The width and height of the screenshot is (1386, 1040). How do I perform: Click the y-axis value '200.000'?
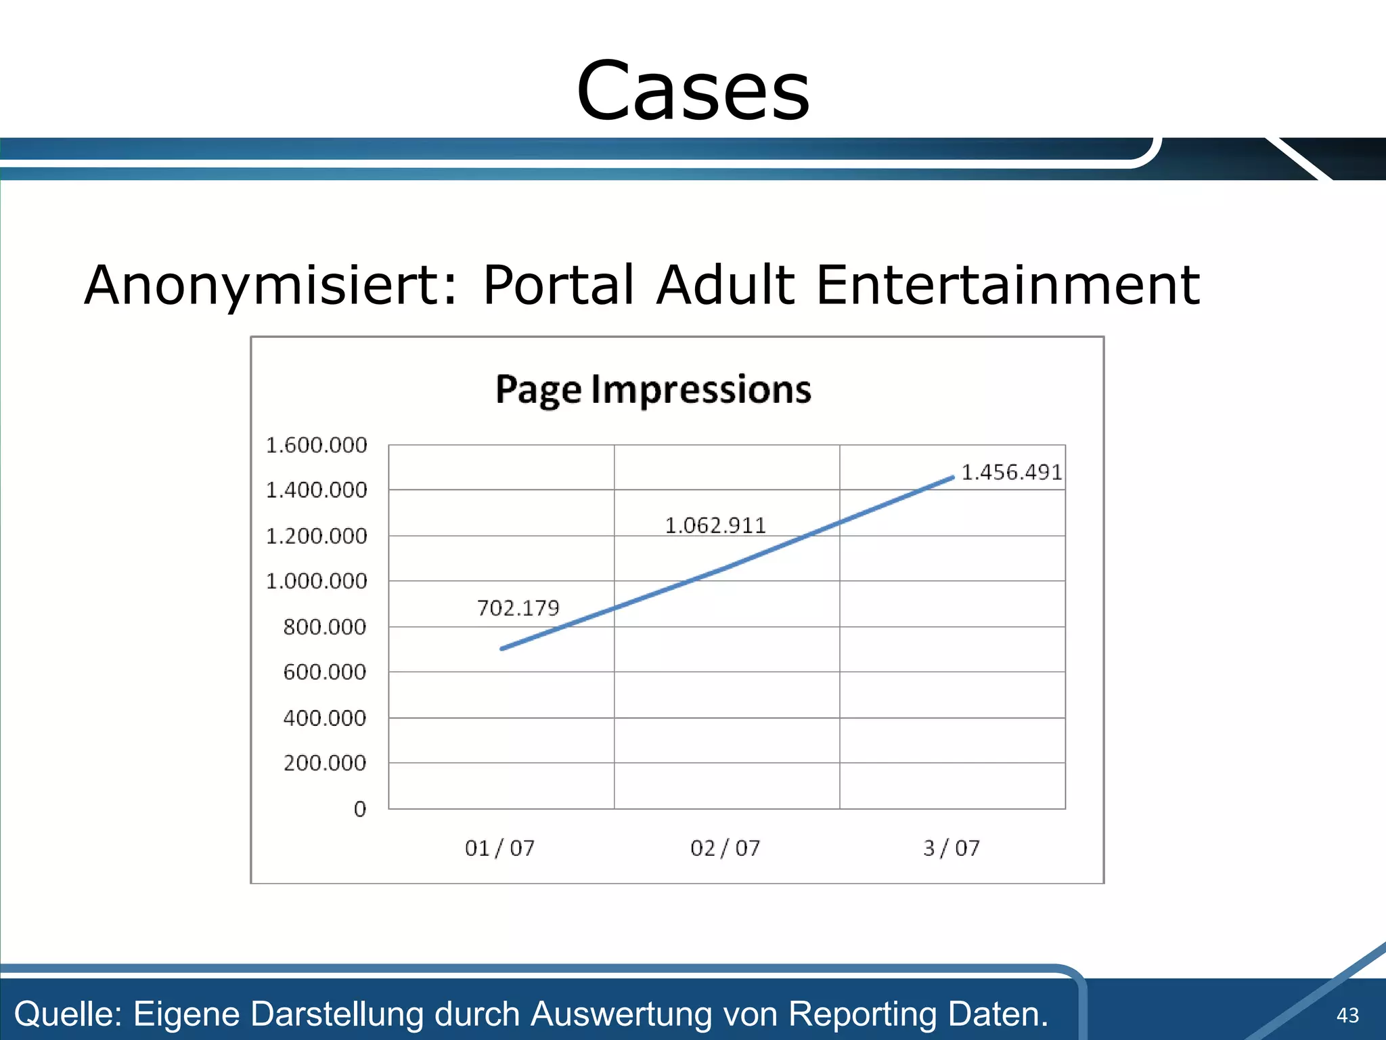[325, 763]
